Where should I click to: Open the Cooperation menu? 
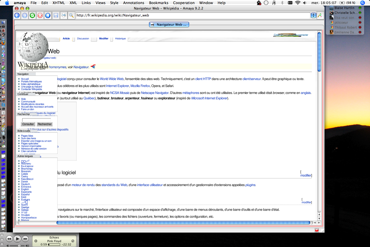pyautogui.click(x=184, y=3)
